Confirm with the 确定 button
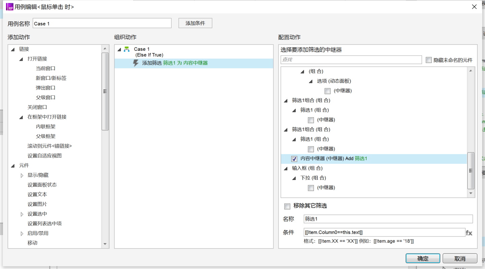 pyautogui.click(x=423, y=258)
